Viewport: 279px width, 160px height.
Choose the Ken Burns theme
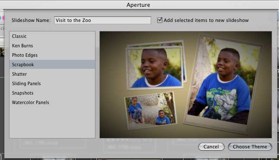52,46
